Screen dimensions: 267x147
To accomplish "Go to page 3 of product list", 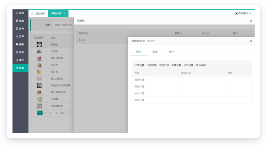I will point(50,113).
